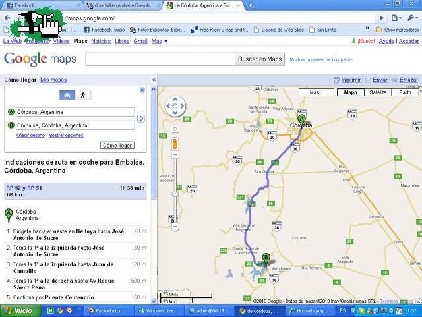Switch to walking directions mode

click(83, 95)
